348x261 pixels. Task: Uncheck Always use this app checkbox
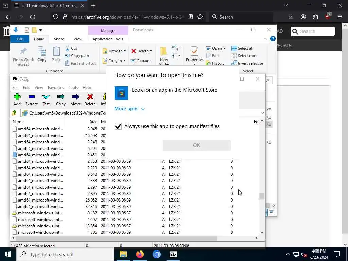tap(118, 126)
